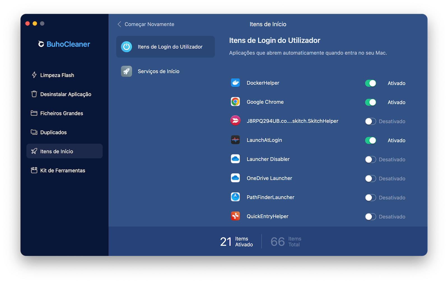Click the Launcher Disabler cloud icon
This screenshot has height=283, width=448.
click(x=235, y=159)
